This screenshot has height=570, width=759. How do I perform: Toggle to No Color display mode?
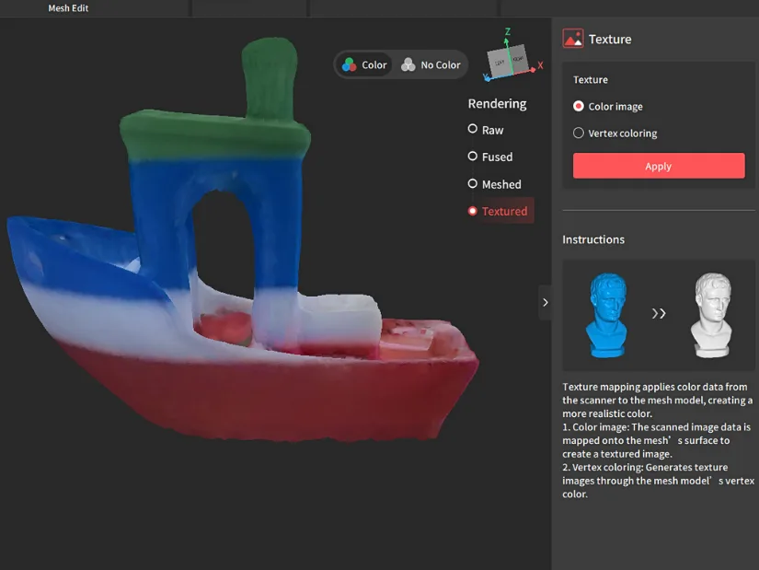(429, 64)
